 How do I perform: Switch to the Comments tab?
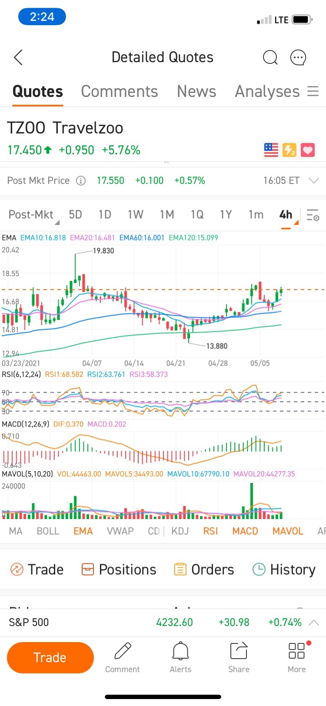tap(120, 92)
